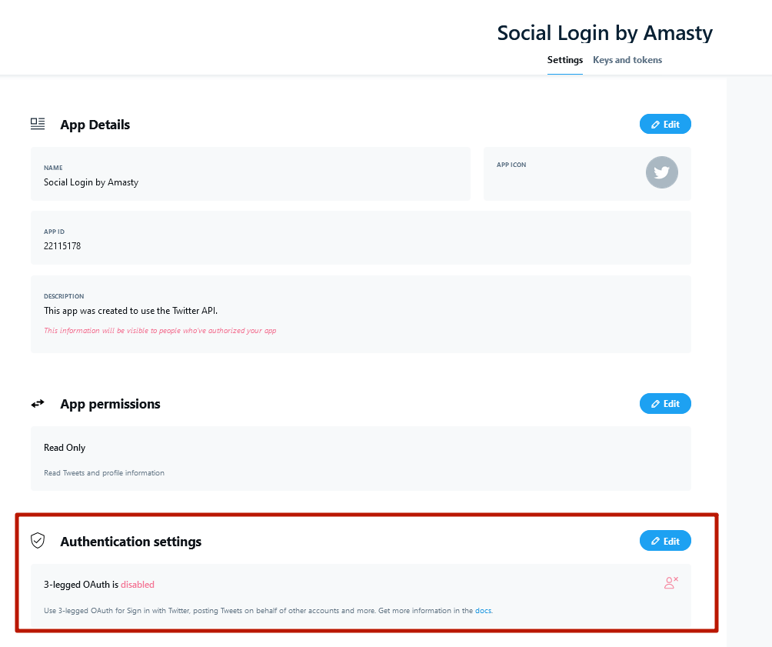Click the Social Login by Amasty page title
Image resolution: width=772 pixels, height=647 pixels.
click(604, 33)
